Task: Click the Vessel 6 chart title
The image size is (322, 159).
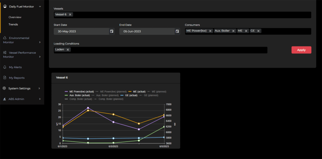Action: click(x=62, y=77)
